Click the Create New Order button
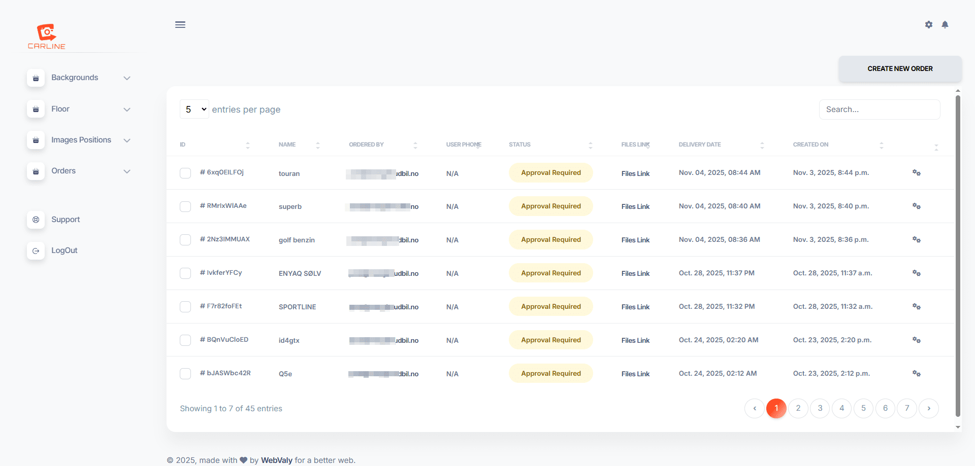Screen dimensions: 975x466 click(x=900, y=69)
